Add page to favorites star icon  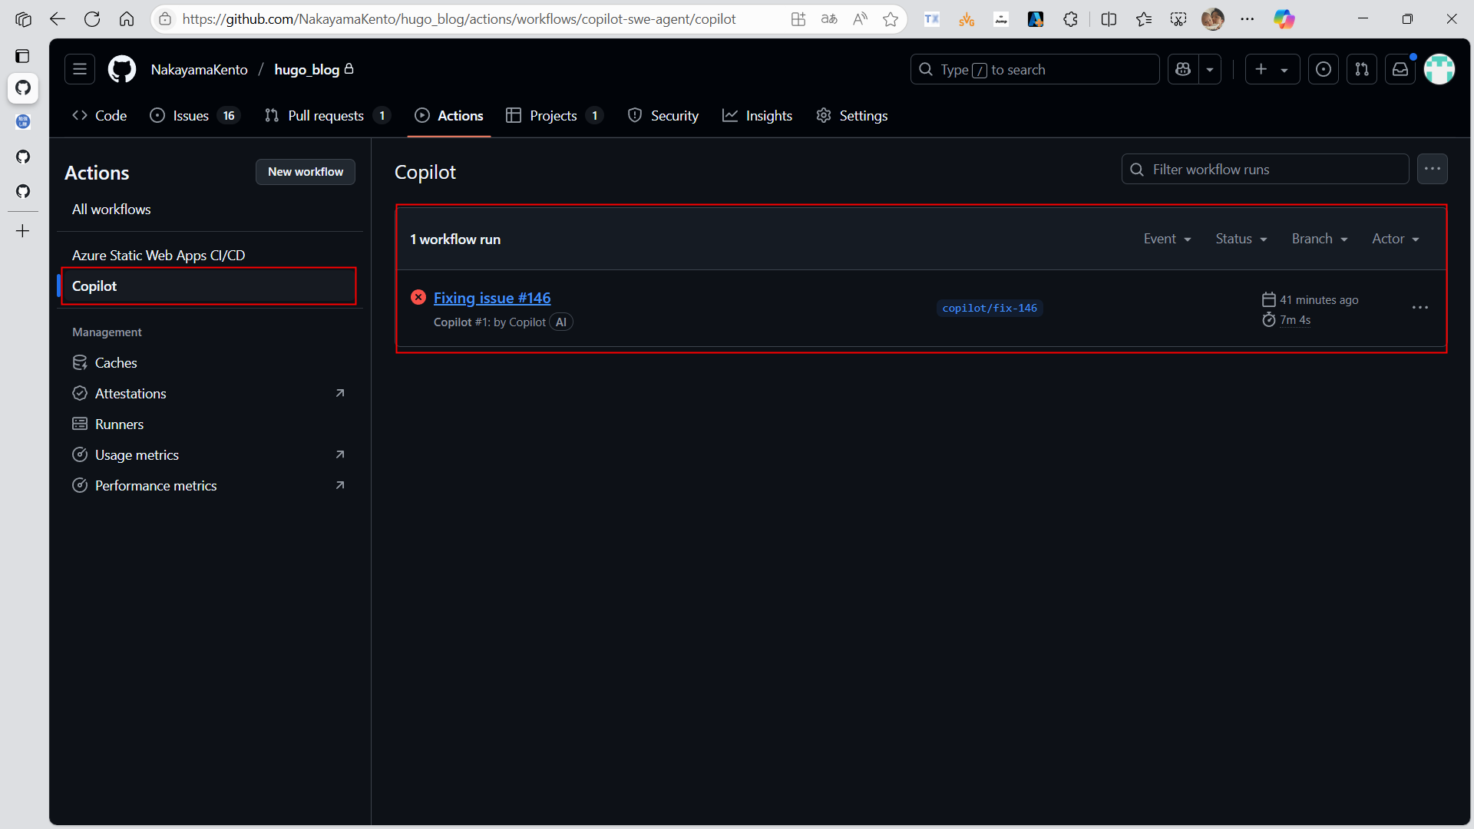click(891, 19)
